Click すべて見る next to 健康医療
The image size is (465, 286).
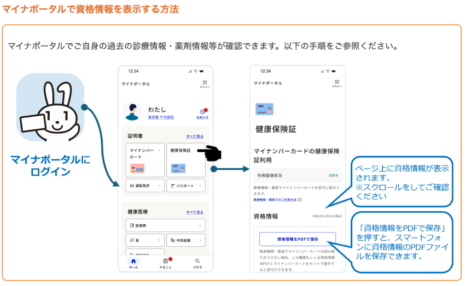point(195,212)
